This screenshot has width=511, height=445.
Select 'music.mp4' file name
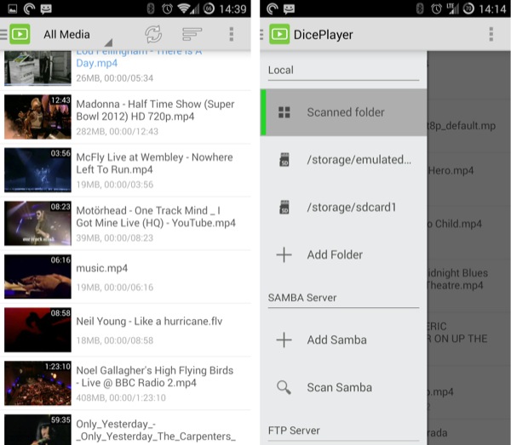pyautogui.click(x=101, y=269)
